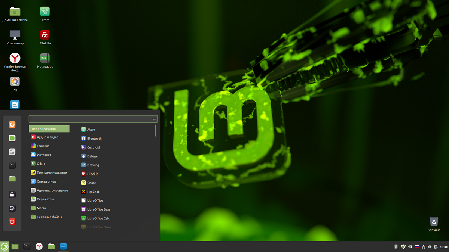This screenshot has width=449, height=252.
Task: Click the Log Out icon in menu sidebar
Action: [12, 208]
